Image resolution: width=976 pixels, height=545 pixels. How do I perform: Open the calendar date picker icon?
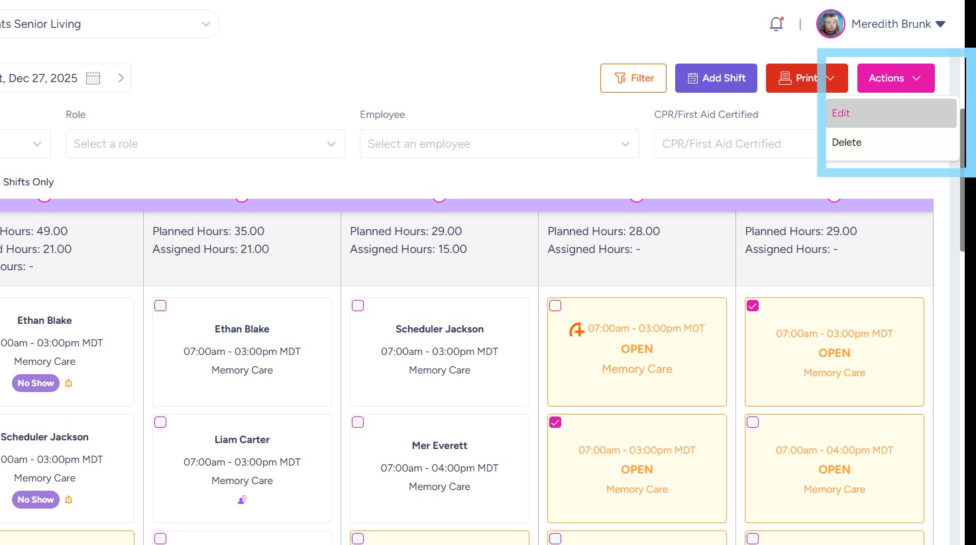pos(93,78)
